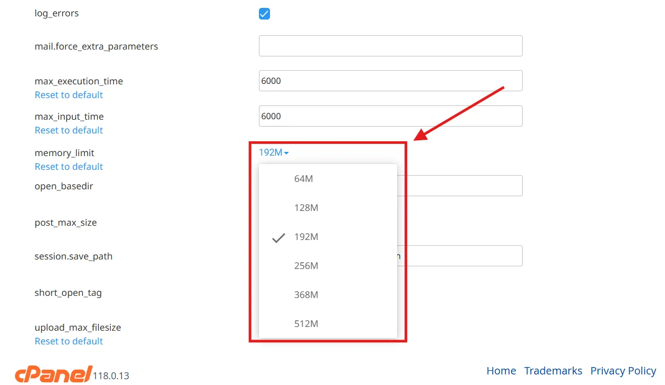
Task: Focus the max_execution_time input field
Action: [390, 81]
